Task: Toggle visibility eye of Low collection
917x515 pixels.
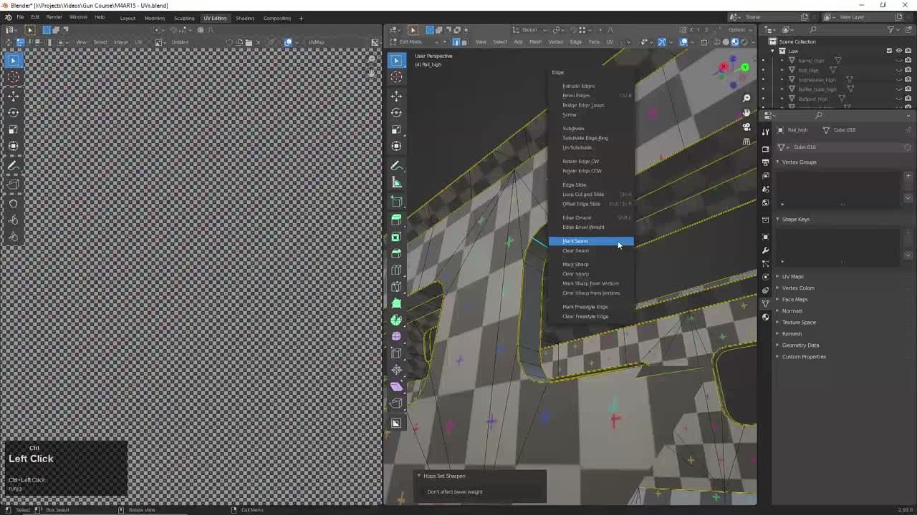Action: click(899, 51)
